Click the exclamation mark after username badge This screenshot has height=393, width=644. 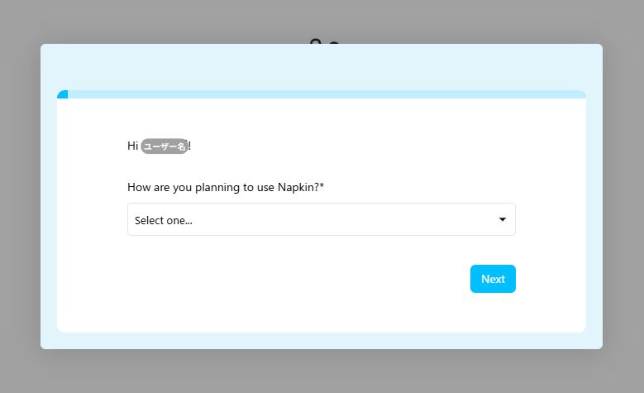click(x=190, y=146)
